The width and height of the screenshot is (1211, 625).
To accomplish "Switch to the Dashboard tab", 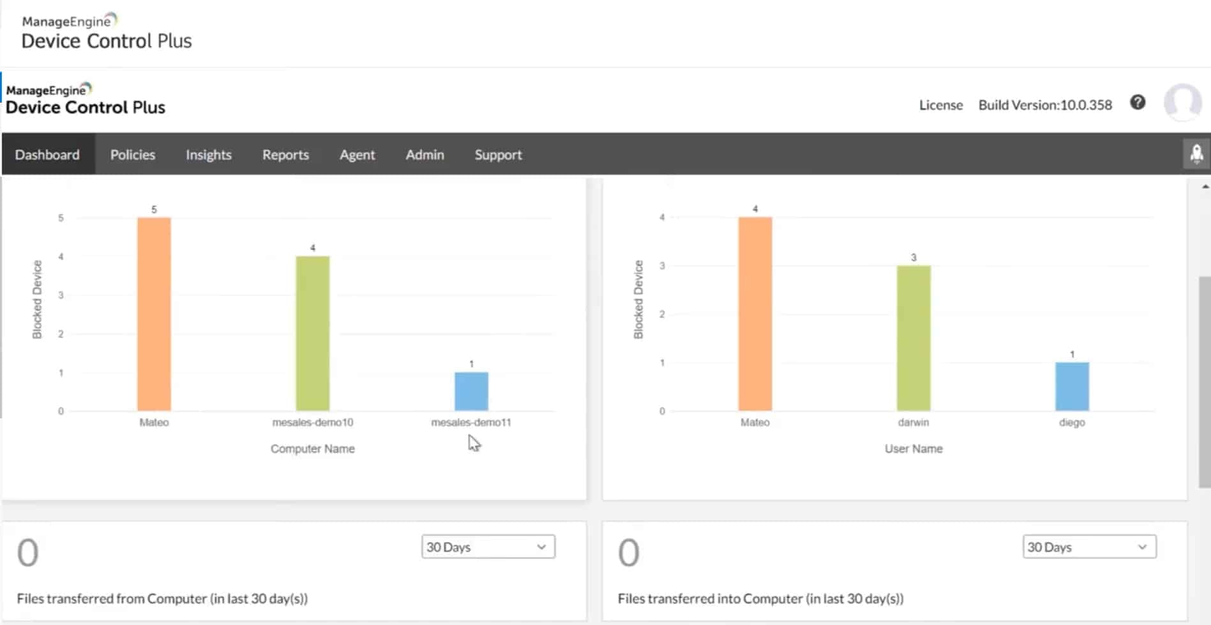I will 47,154.
